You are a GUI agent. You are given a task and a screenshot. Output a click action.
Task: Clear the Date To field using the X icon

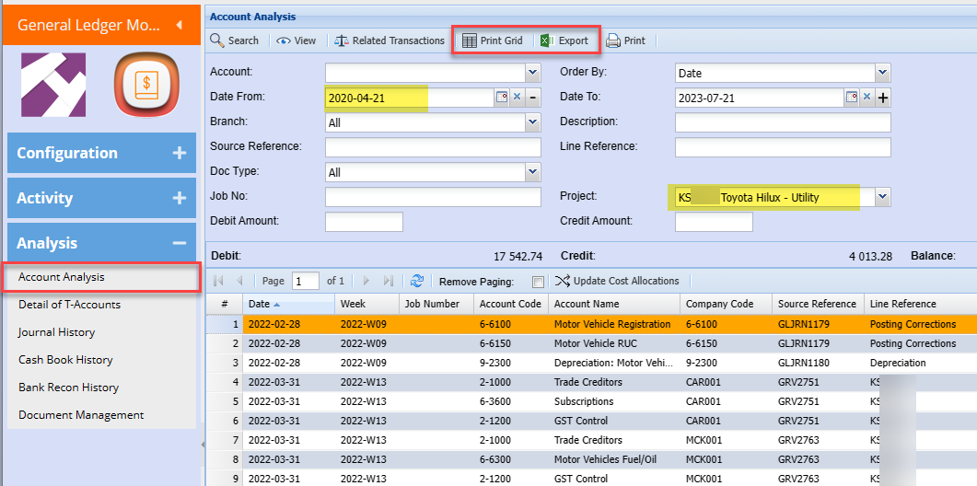coord(867,98)
